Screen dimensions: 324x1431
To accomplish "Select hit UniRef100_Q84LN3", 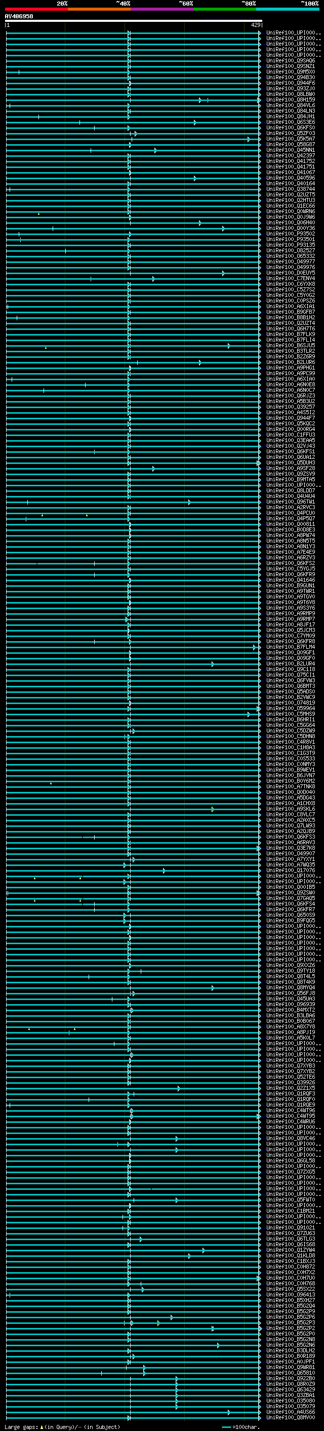I will [x=290, y=111].
